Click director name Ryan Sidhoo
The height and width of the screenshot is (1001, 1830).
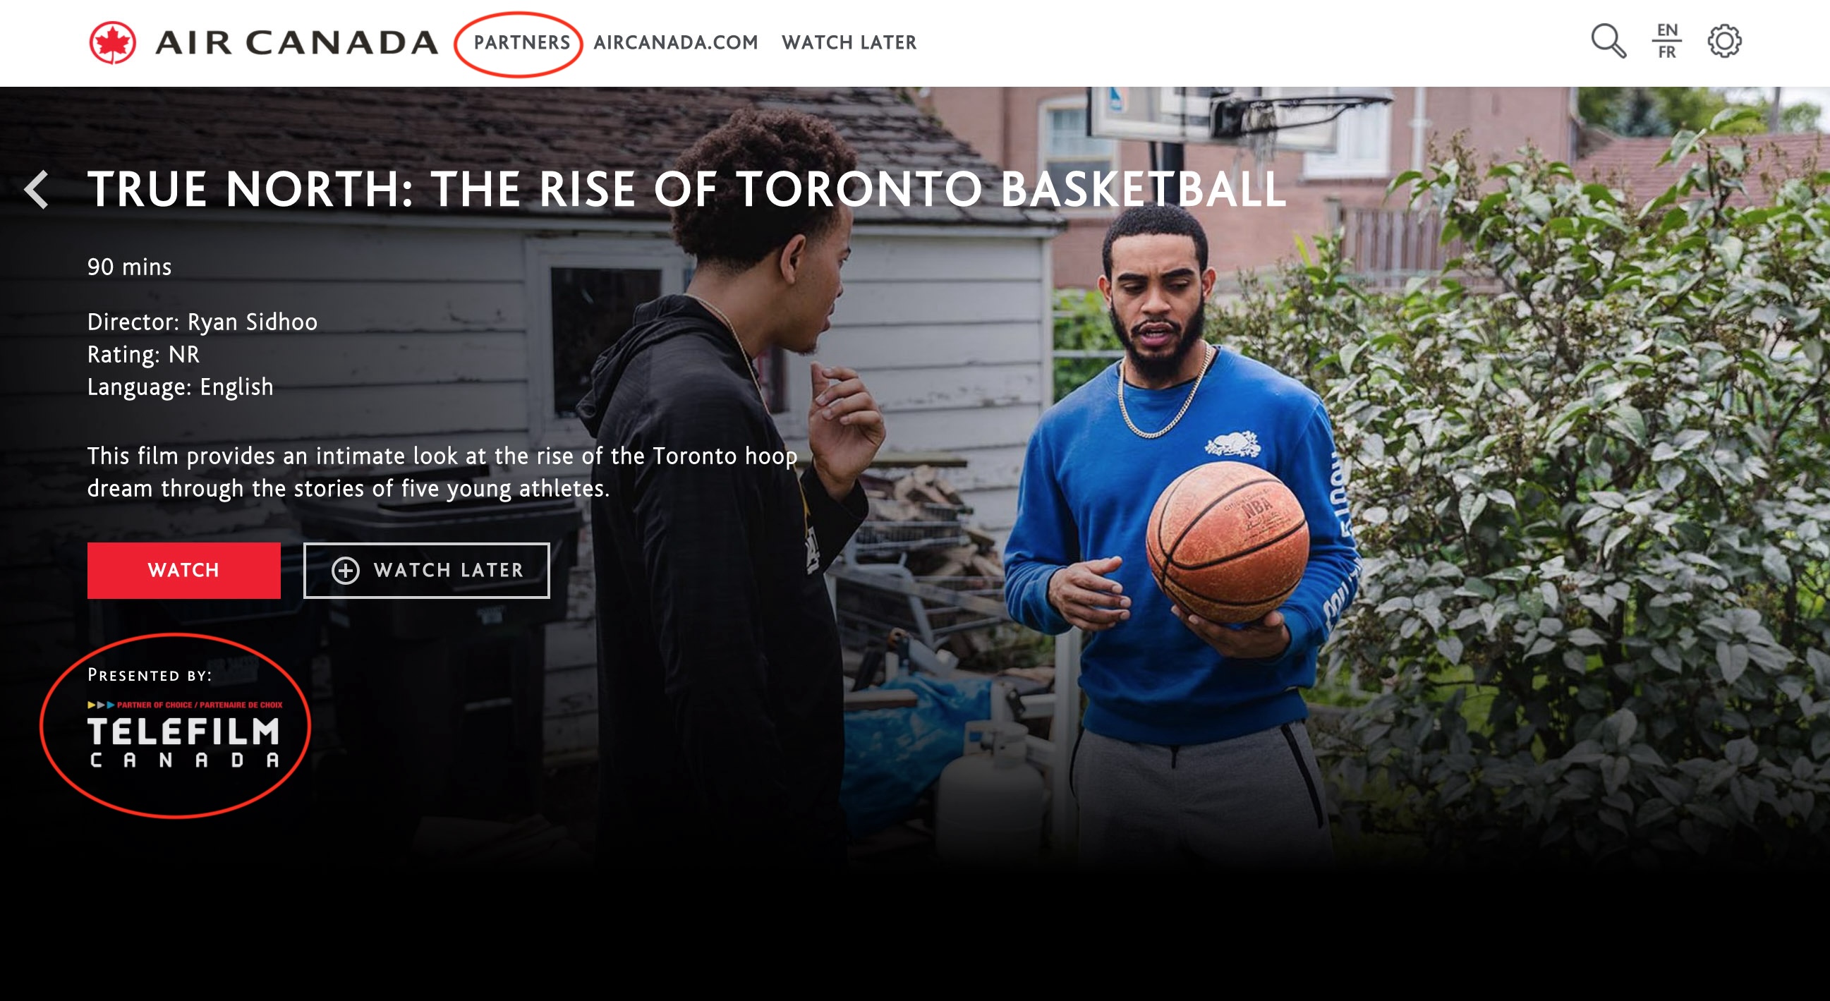coord(252,322)
